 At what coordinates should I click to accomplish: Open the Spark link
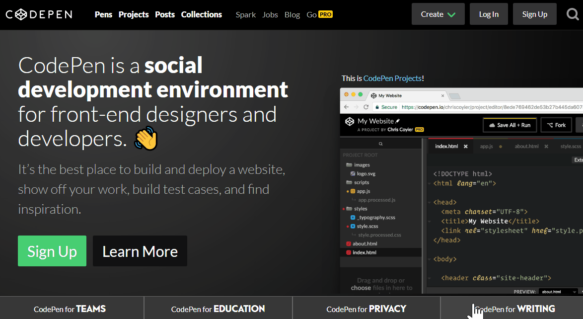click(246, 15)
